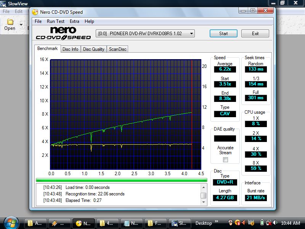Click the disc Length value 4.27 GB

click(x=225, y=198)
